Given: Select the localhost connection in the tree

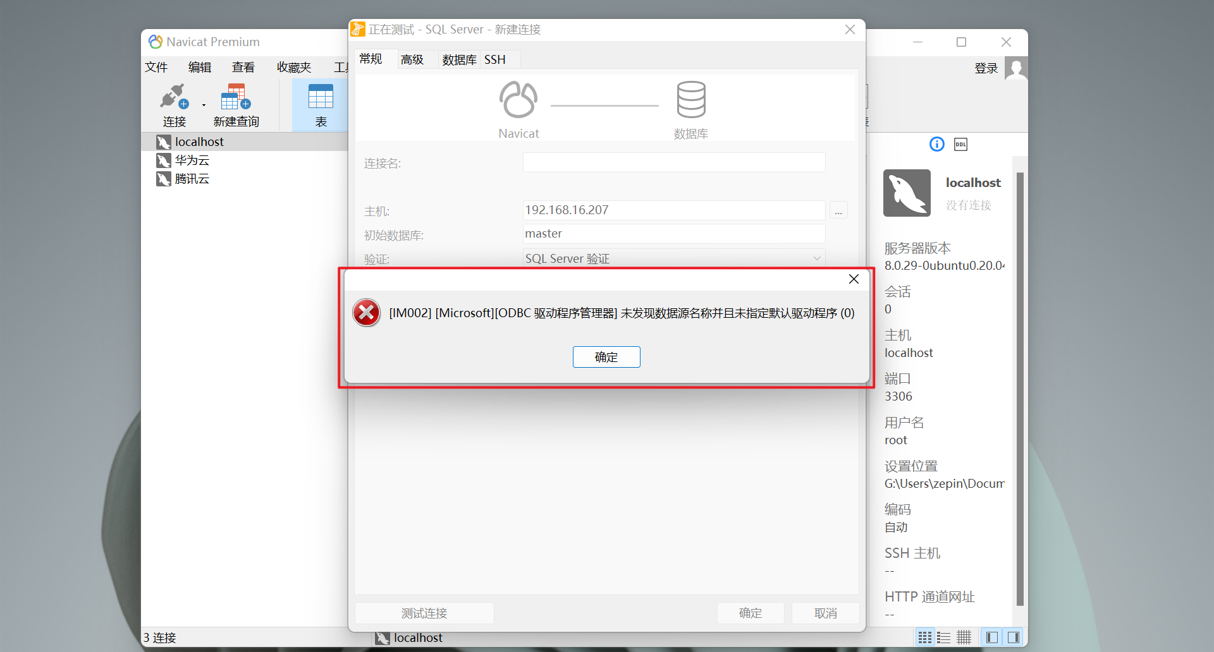Looking at the screenshot, I should (245, 142).
